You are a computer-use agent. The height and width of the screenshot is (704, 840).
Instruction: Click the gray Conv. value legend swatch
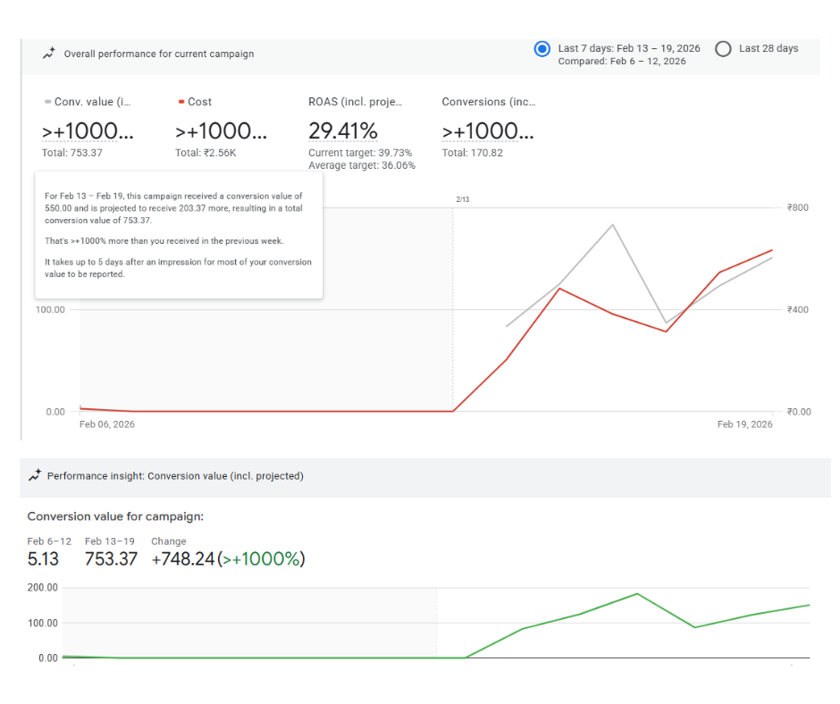(x=47, y=102)
